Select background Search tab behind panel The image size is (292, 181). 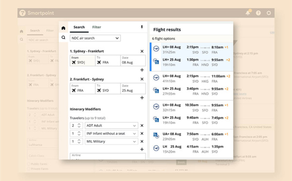coord(35,31)
